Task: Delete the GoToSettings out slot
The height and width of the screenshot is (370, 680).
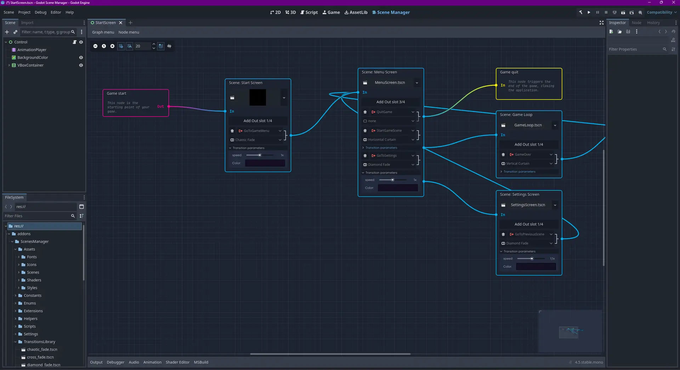Action: (x=365, y=156)
